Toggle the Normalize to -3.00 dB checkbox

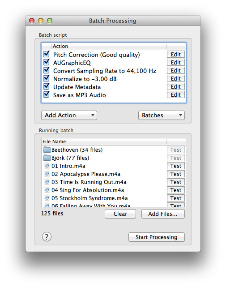click(46, 78)
